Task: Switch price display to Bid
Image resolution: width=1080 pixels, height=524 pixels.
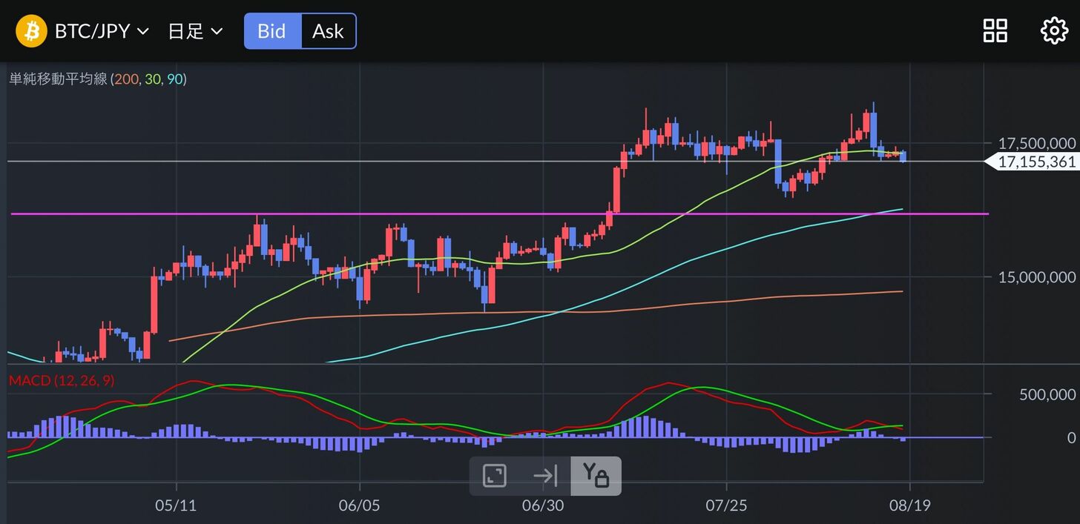Action: (x=272, y=31)
